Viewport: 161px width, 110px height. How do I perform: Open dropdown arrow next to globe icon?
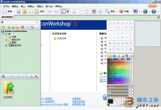149,12
